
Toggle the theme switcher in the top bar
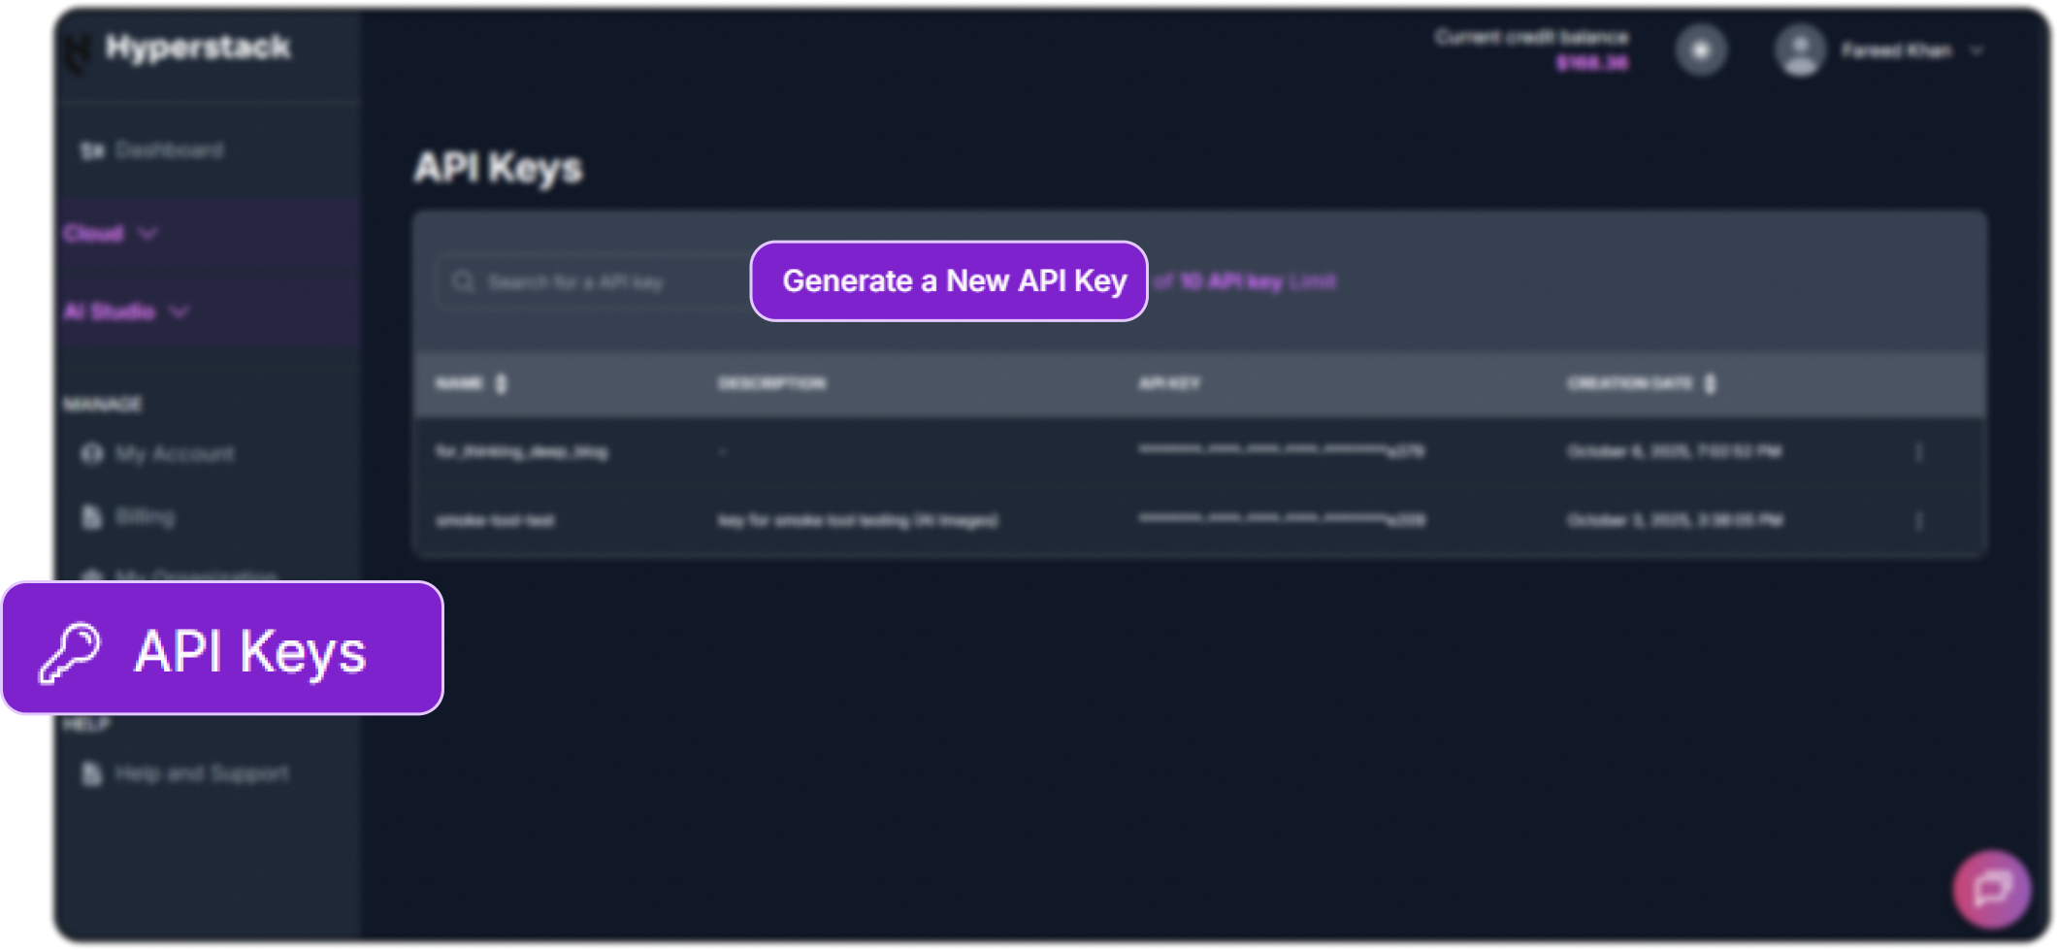point(1701,50)
